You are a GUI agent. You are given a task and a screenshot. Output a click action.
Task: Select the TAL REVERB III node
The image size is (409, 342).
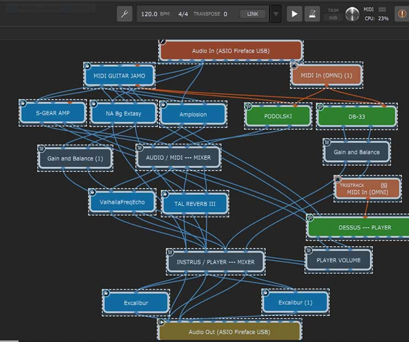click(195, 204)
